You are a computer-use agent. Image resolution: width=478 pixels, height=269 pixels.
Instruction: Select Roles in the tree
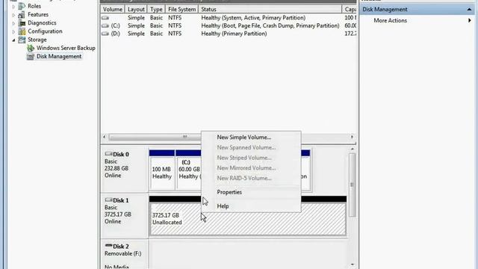coord(34,6)
